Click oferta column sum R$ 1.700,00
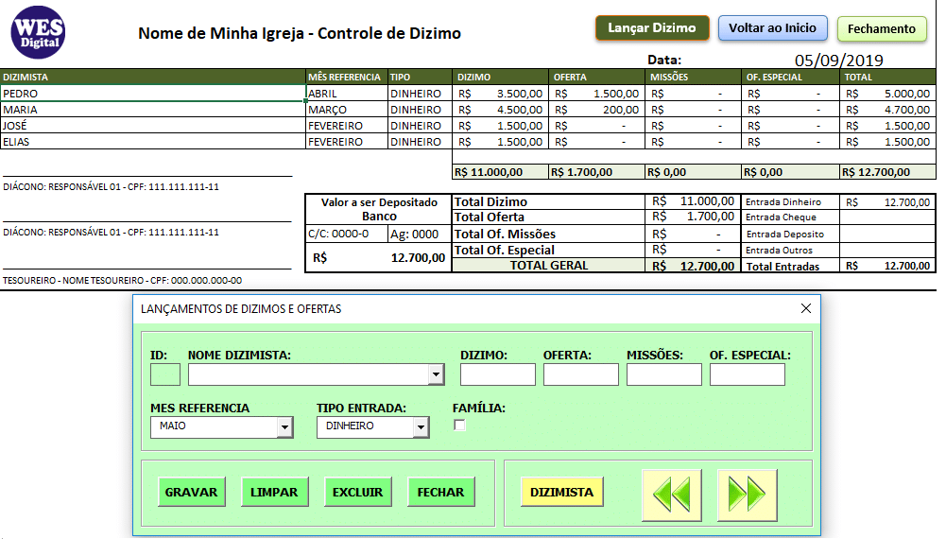The width and height of the screenshot is (946, 539). pyautogui.click(x=596, y=172)
